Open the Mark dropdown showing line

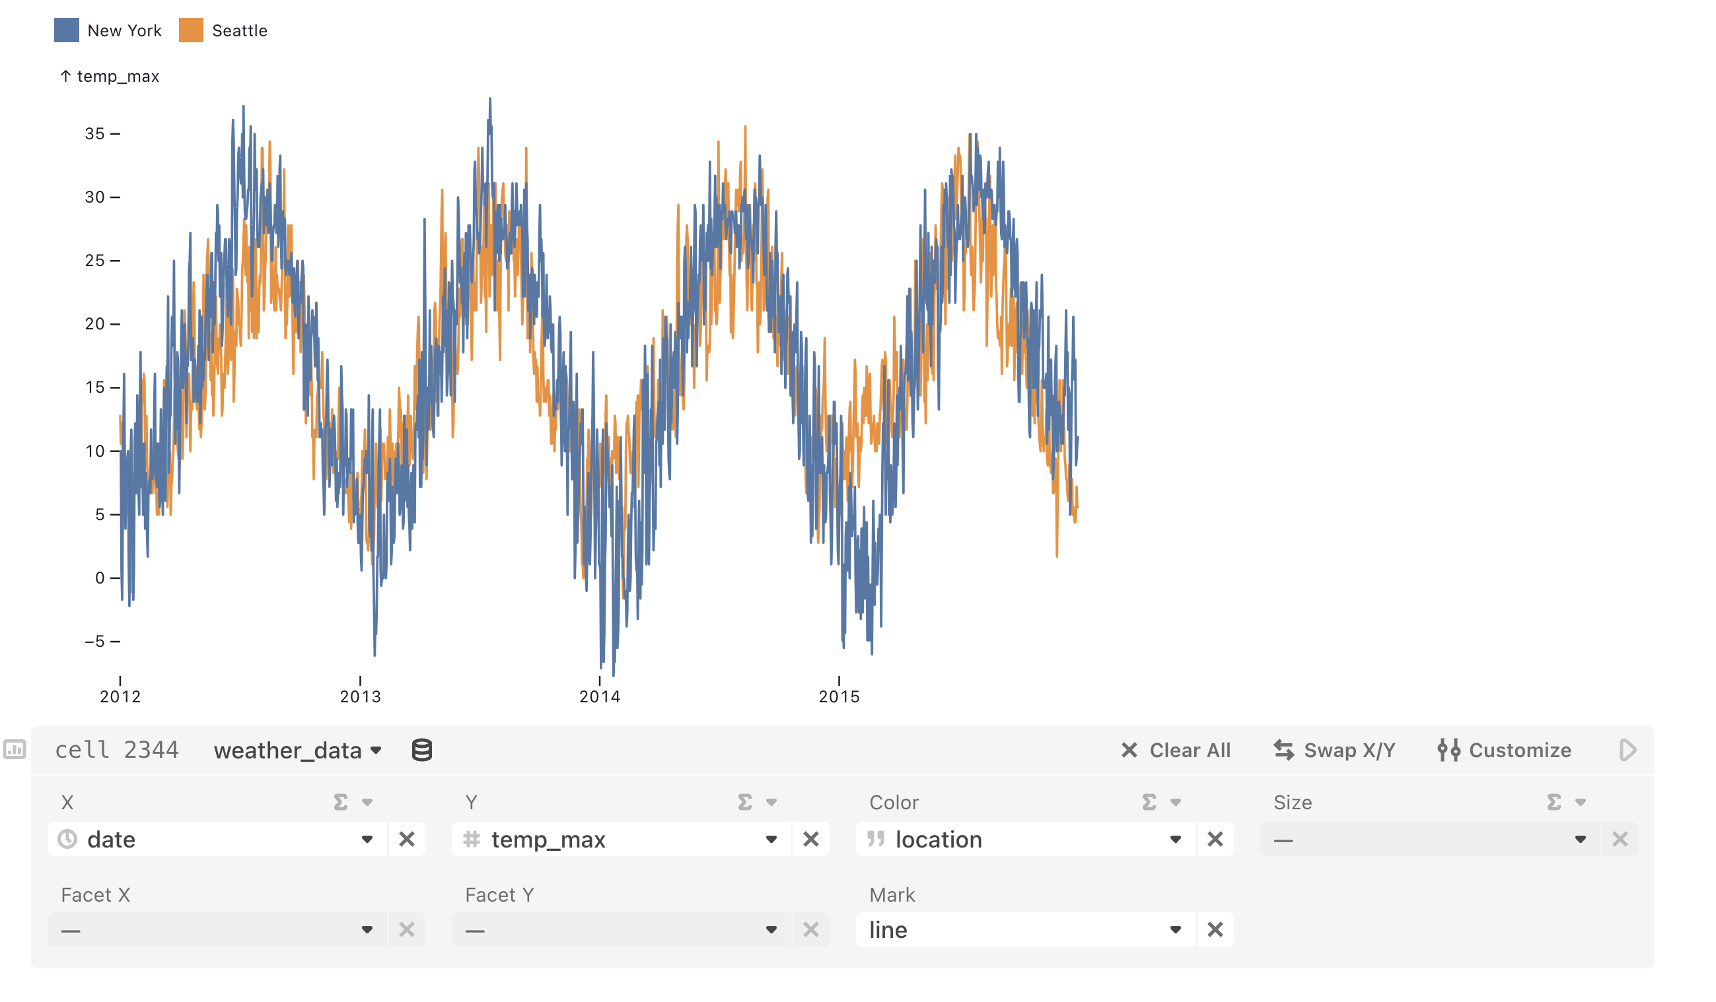pos(1175,929)
